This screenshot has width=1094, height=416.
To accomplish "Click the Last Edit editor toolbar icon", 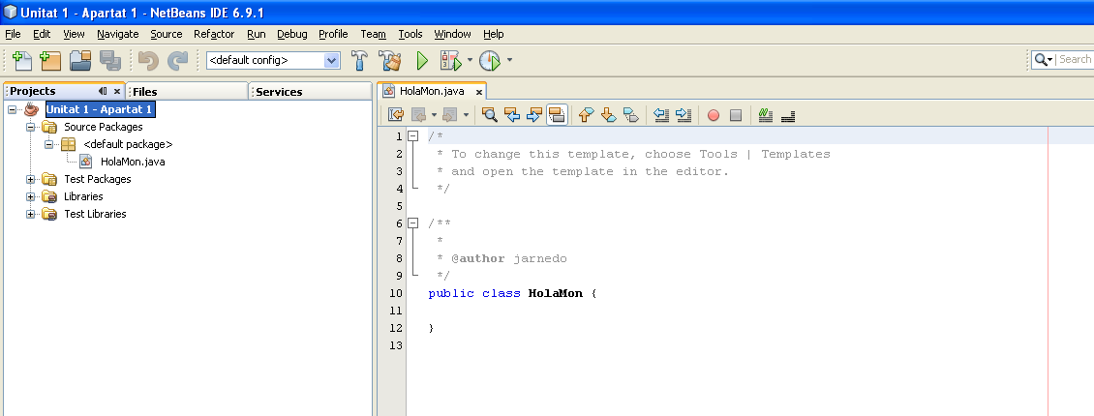I will 396,115.
